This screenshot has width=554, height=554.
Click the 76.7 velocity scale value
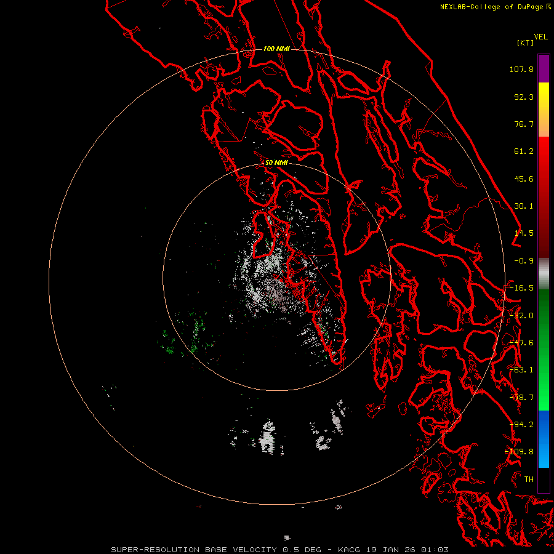coord(524,124)
